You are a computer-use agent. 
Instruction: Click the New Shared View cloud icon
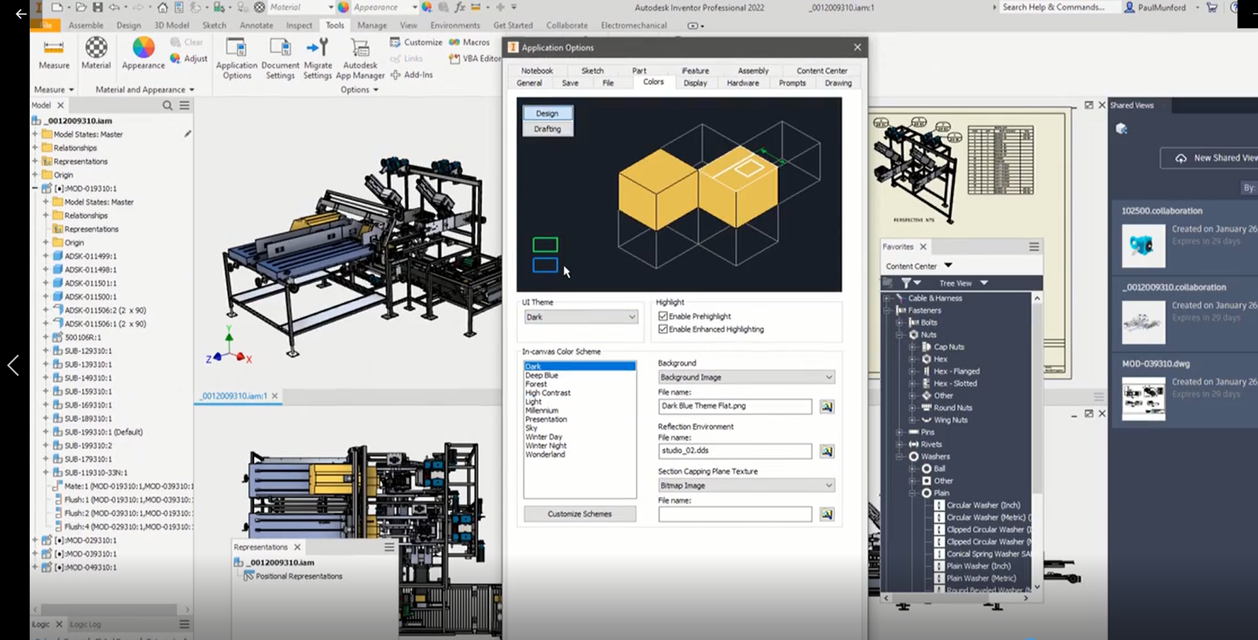coord(1181,158)
